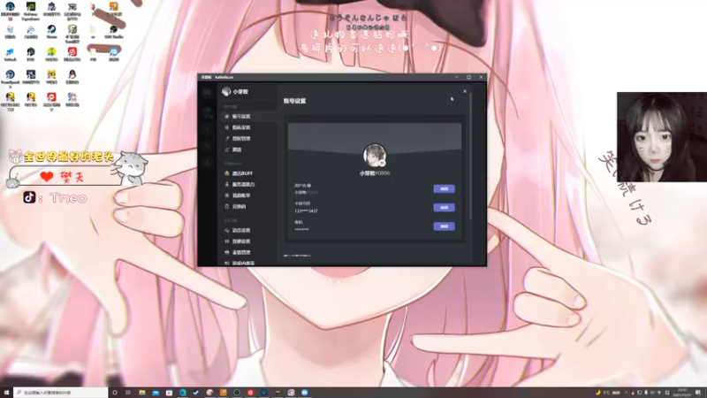This screenshot has height=398, width=707.
Task: Select 兑换码 in the sidebar
Action: (248, 206)
